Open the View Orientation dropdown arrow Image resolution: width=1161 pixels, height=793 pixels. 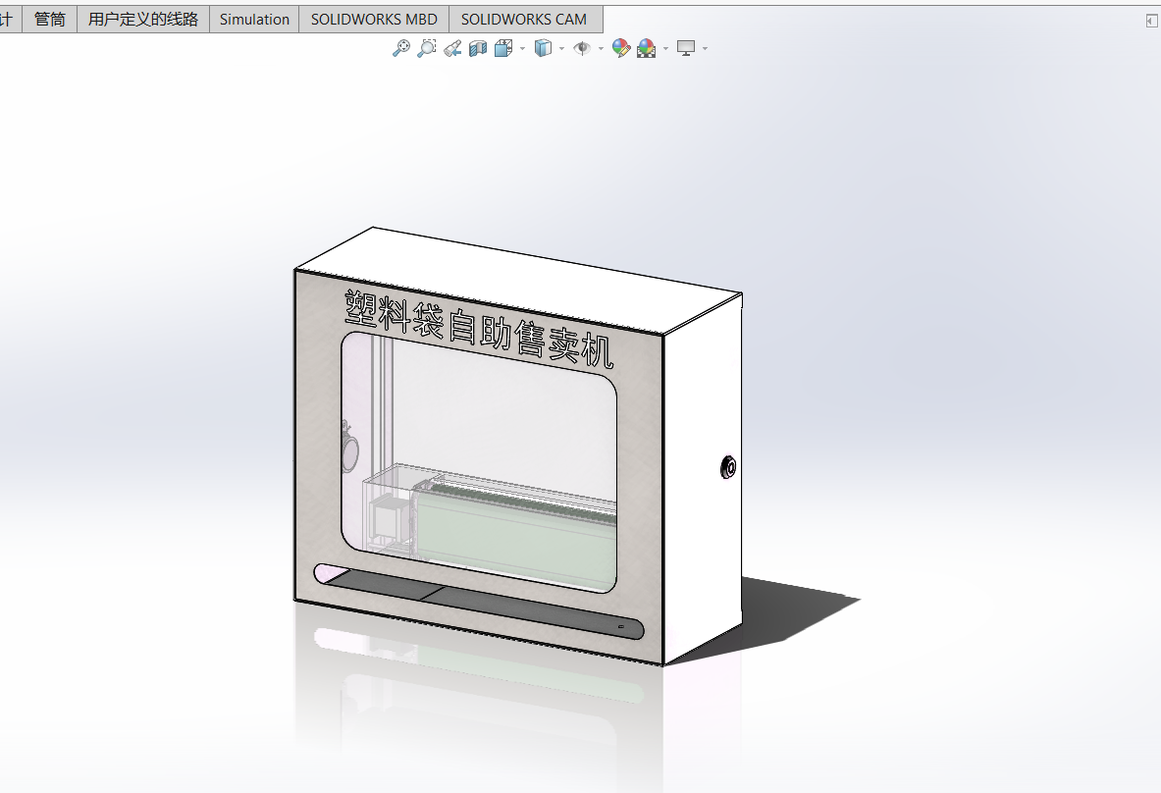coord(523,49)
